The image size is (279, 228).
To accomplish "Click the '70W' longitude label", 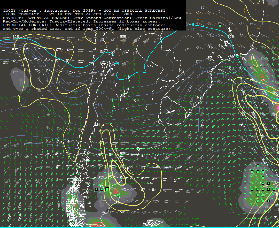I will coord(97,124).
